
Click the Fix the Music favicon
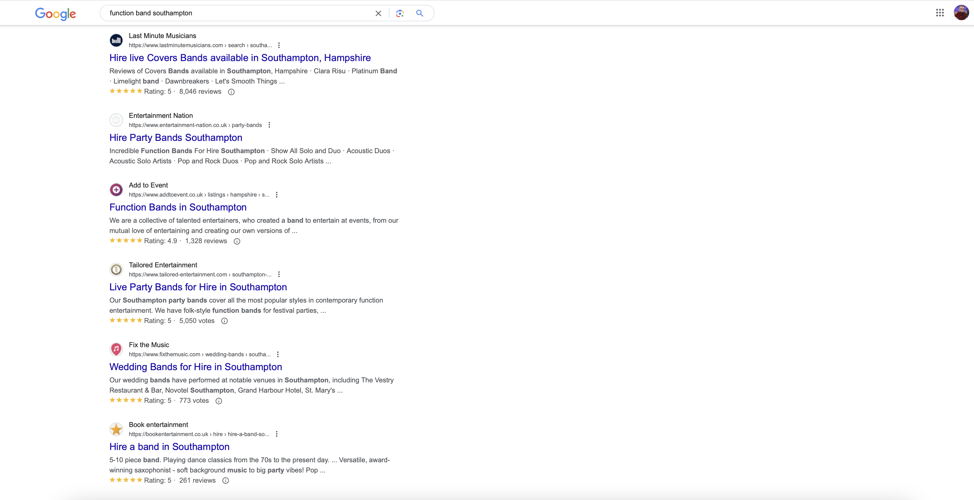pos(116,349)
